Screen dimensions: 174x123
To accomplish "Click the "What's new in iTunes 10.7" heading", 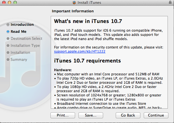I will coord(88,21).
